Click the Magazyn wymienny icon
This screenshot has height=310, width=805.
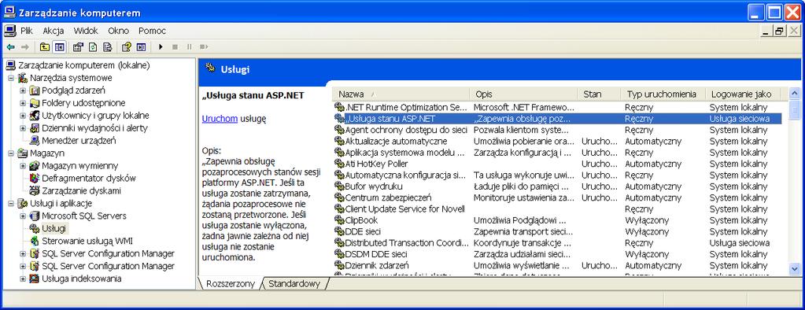pyautogui.click(x=35, y=166)
